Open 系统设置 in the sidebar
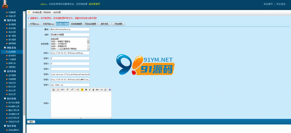Image resolution: width=291 pixels, height=133 pixels. point(12,32)
